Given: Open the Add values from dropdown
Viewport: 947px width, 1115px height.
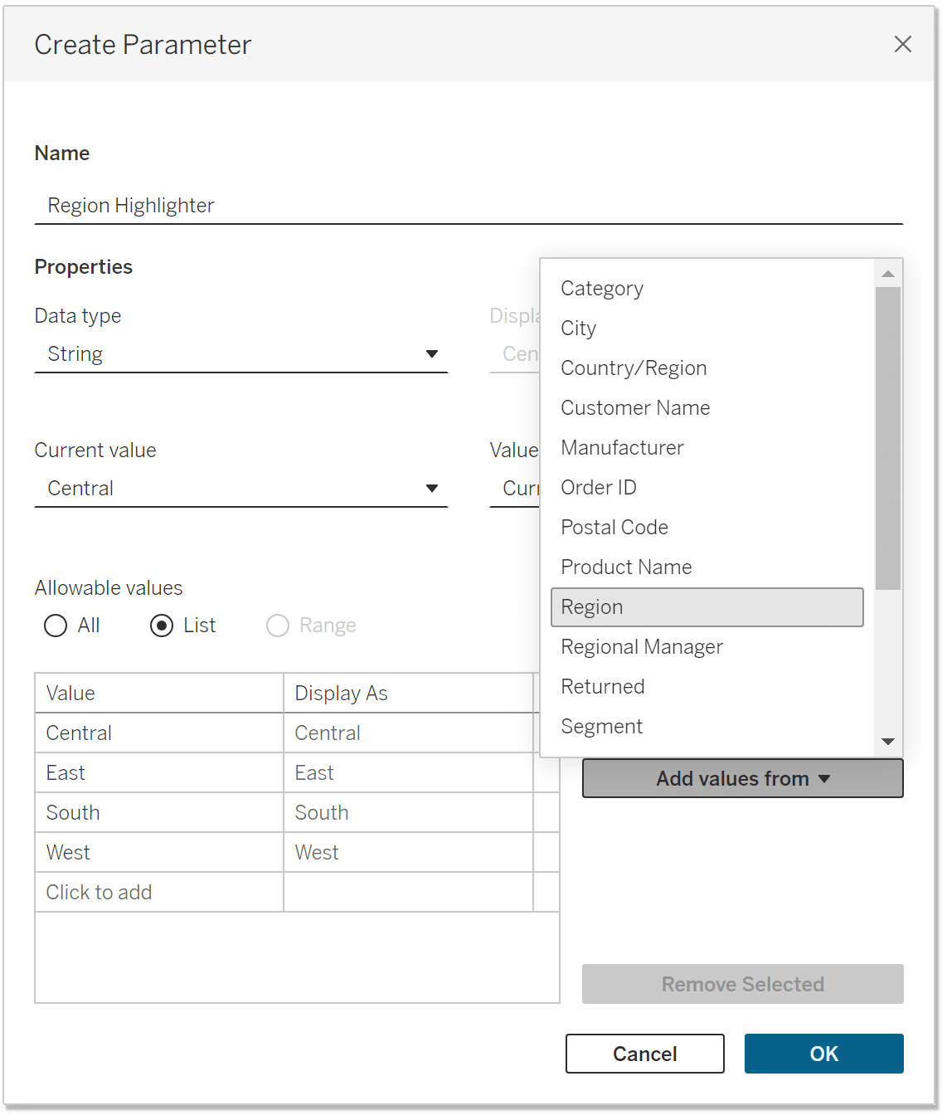Looking at the screenshot, I should pos(743,778).
